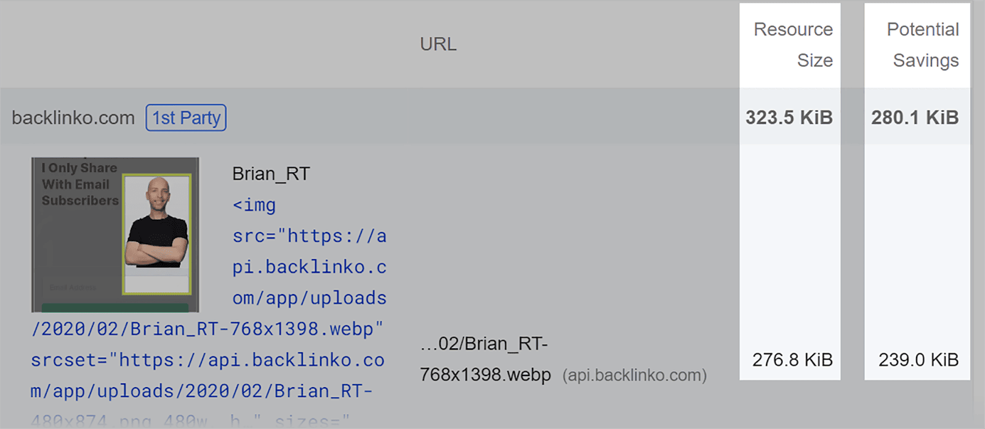Click the 239.0 KiB potential savings entry
Image resolution: width=985 pixels, height=429 pixels.
(917, 359)
